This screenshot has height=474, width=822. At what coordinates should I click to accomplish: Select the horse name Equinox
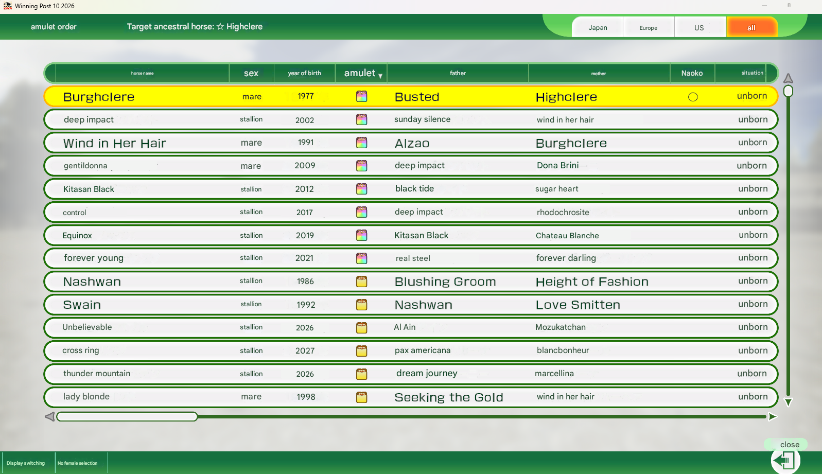[77, 236]
